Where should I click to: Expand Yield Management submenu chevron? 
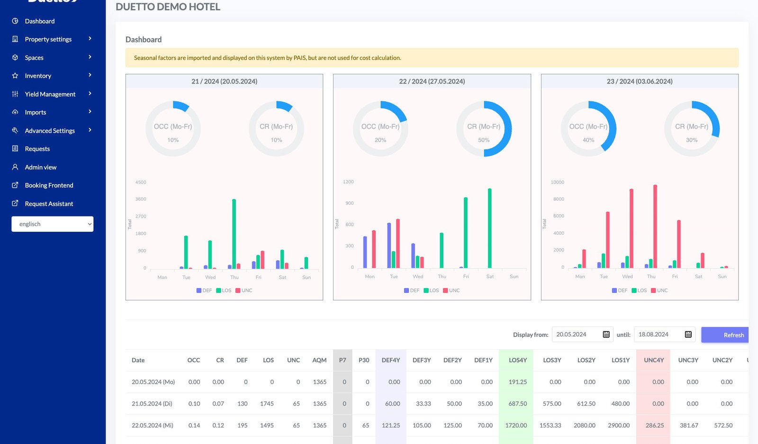click(90, 93)
